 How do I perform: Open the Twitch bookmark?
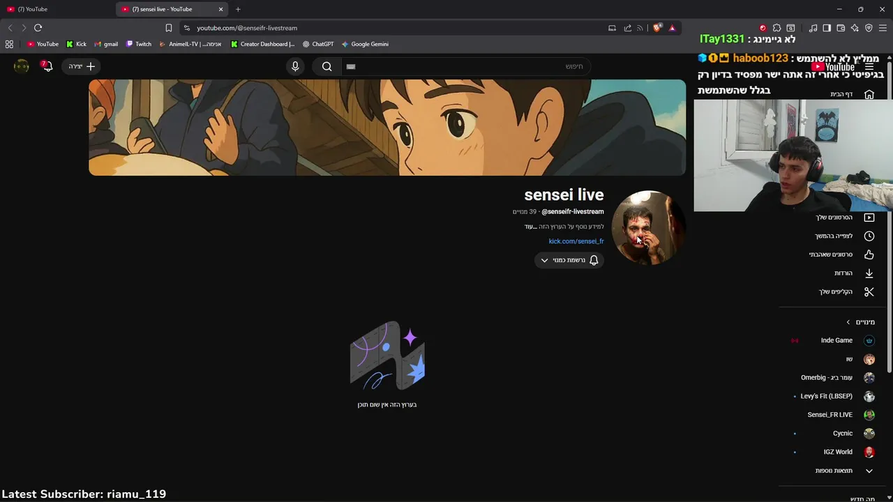[x=139, y=44]
